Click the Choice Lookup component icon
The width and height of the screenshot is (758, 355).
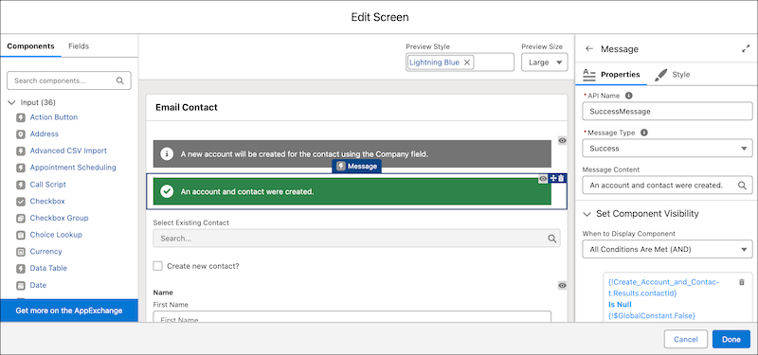tap(20, 235)
